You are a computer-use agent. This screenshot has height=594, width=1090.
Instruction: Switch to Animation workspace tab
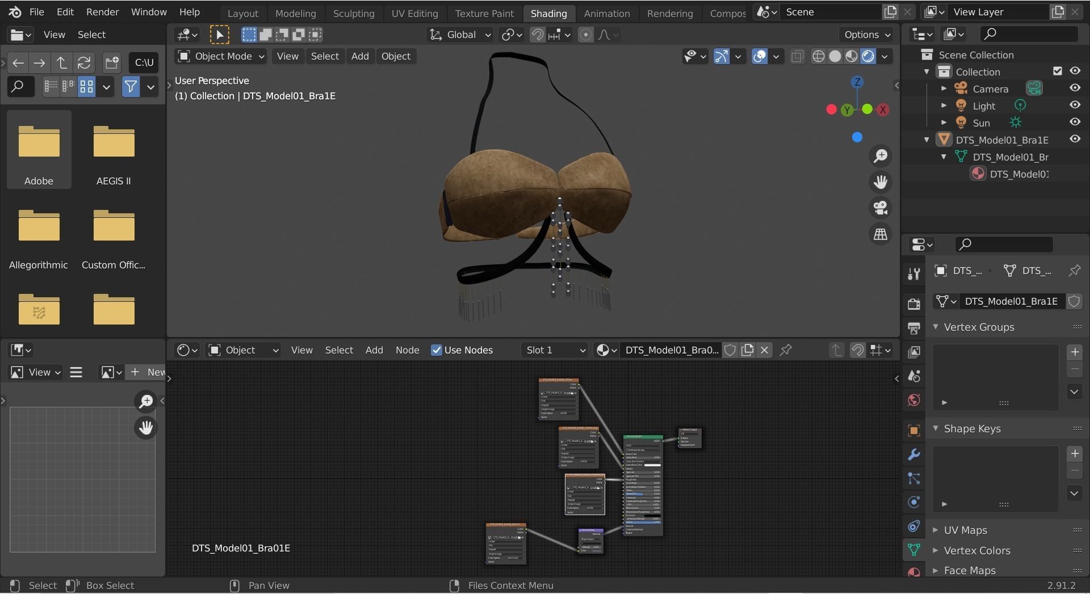[x=606, y=13]
